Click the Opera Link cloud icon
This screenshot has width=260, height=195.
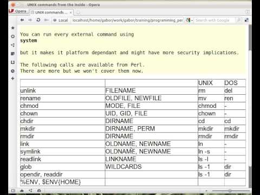click(x=22, y=191)
